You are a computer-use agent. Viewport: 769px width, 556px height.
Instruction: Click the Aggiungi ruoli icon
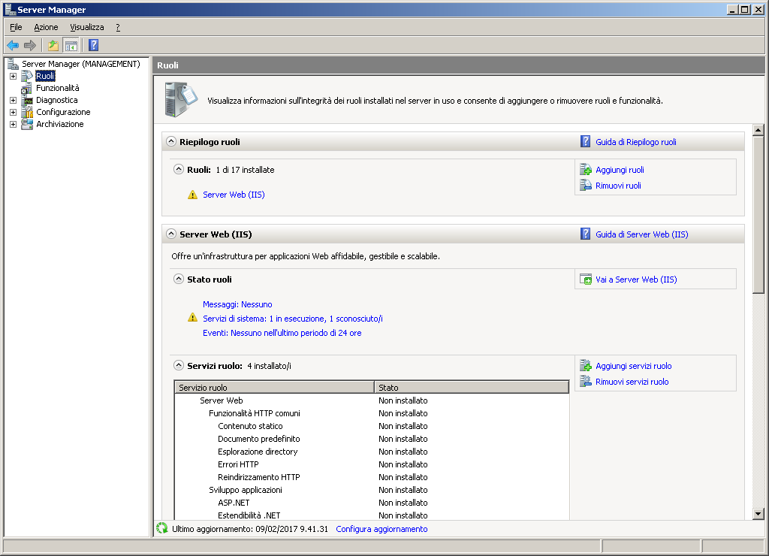point(586,170)
